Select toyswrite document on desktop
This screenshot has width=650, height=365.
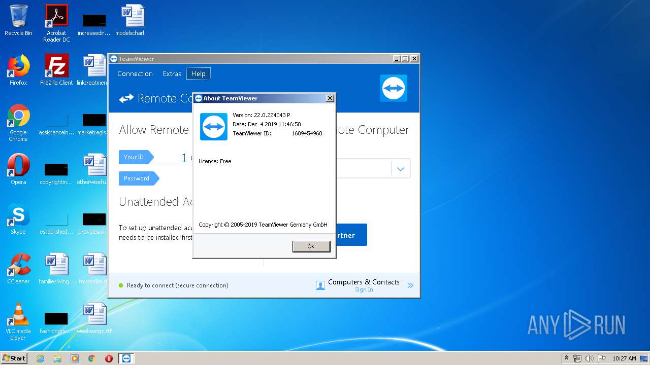(93, 268)
